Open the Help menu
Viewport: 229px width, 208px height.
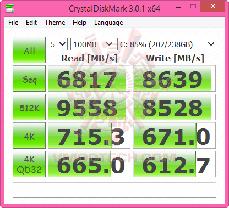[x=79, y=23]
